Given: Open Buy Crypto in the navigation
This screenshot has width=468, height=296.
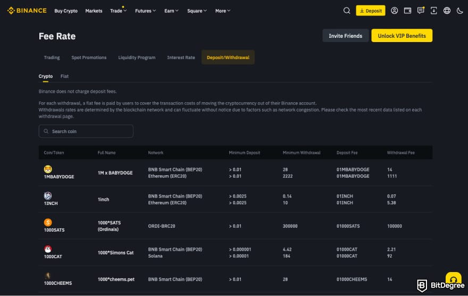Looking at the screenshot, I should coord(66,11).
